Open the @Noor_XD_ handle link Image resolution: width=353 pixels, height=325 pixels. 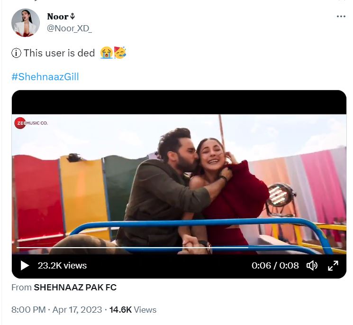pos(69,28)
